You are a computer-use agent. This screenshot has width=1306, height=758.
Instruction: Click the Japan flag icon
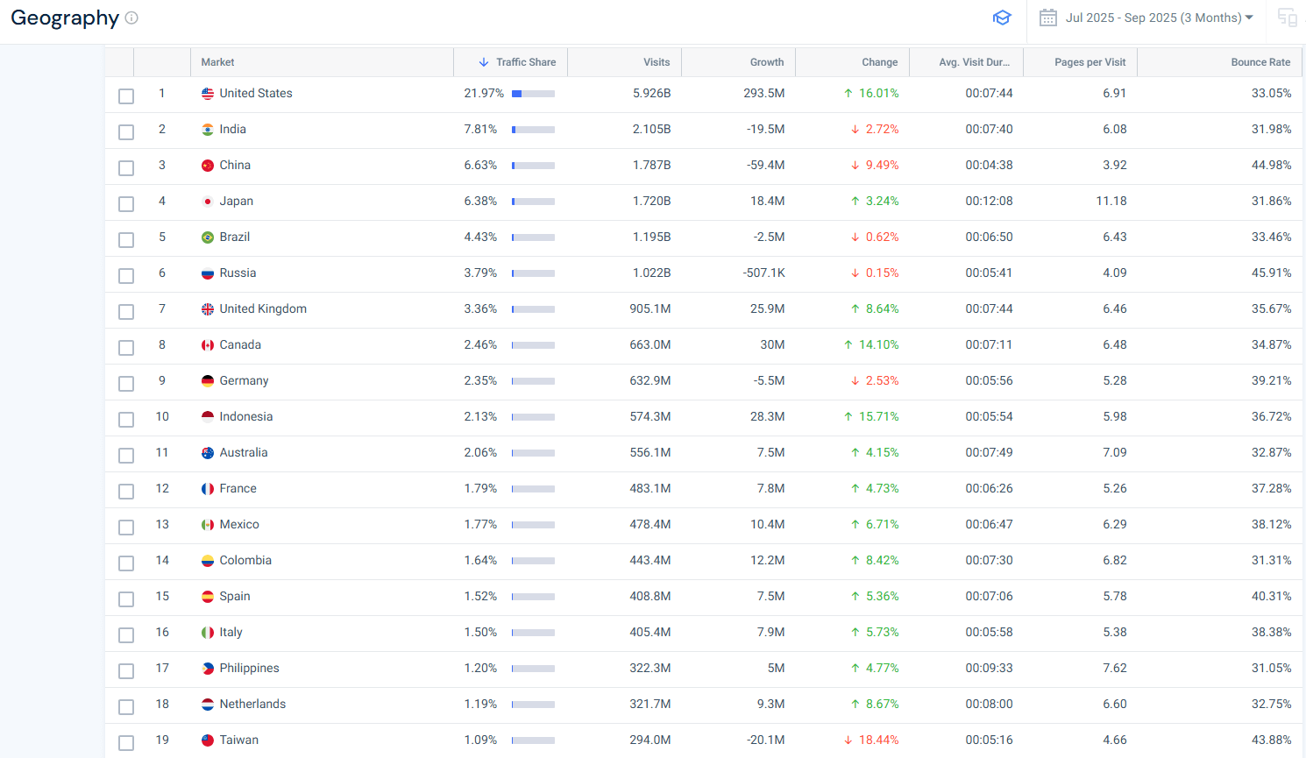(208, 202)
